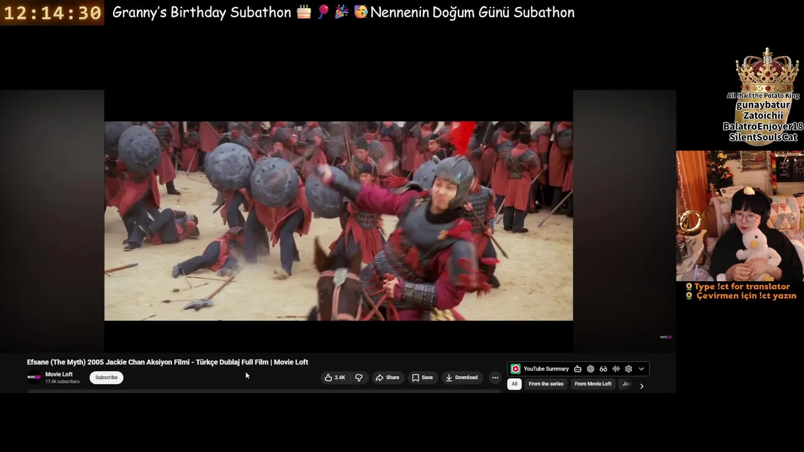Dislike the video with the thumbs-down icon

tap(359, 377)
